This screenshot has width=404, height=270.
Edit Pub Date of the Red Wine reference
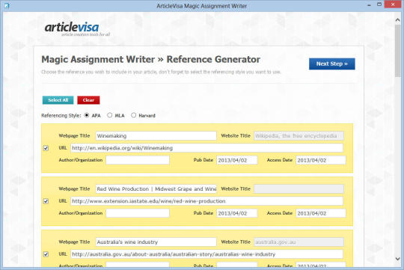point(236,213)
